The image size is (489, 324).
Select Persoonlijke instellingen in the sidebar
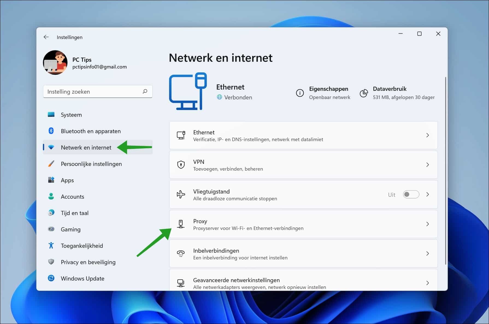pos(91,164)
